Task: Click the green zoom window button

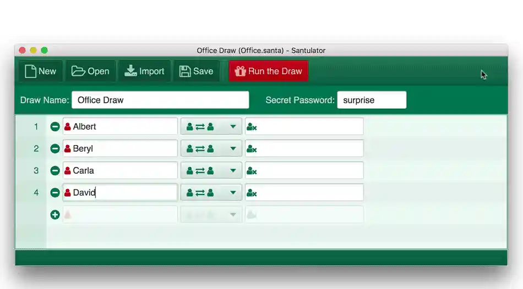Action: pyautogui.click(x=45, y=51)
